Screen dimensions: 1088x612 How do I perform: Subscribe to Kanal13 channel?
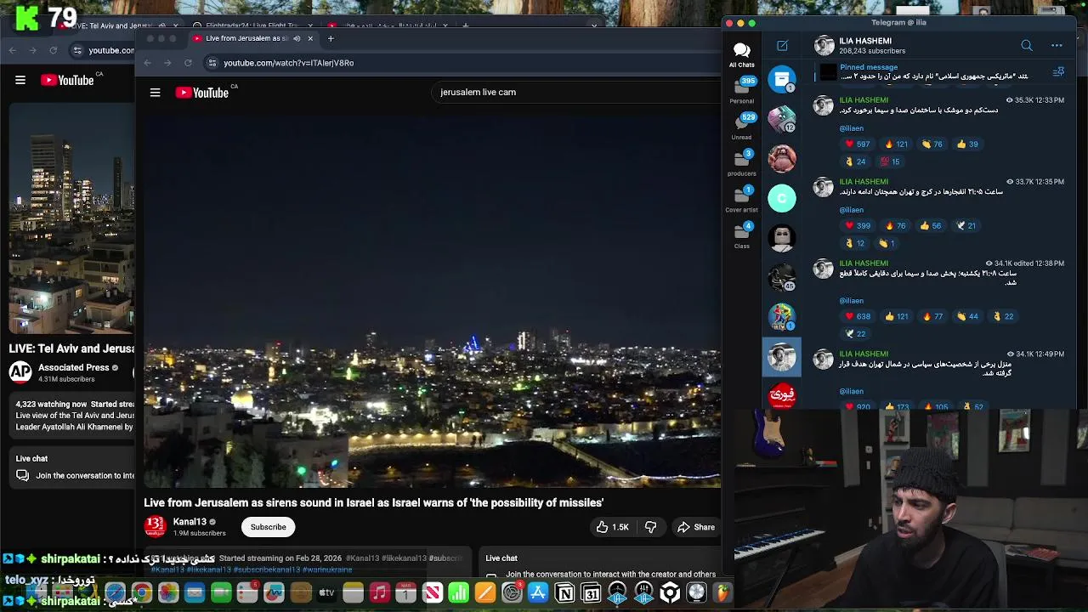(x=268, y=527)
